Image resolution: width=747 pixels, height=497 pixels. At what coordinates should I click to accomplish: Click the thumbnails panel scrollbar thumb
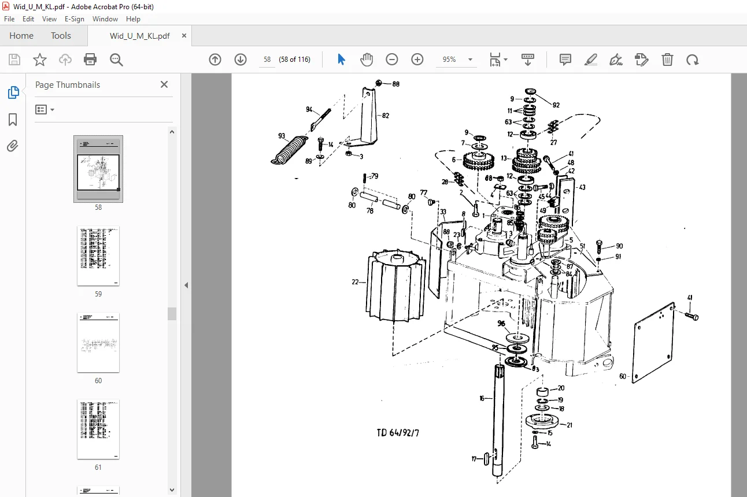tap(172, 314)
